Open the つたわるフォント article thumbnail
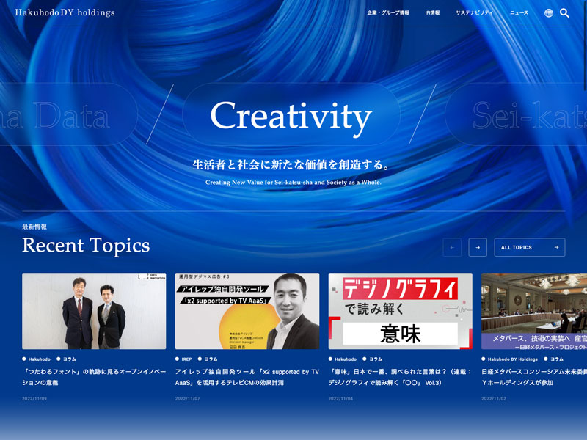 pos(94,311)
